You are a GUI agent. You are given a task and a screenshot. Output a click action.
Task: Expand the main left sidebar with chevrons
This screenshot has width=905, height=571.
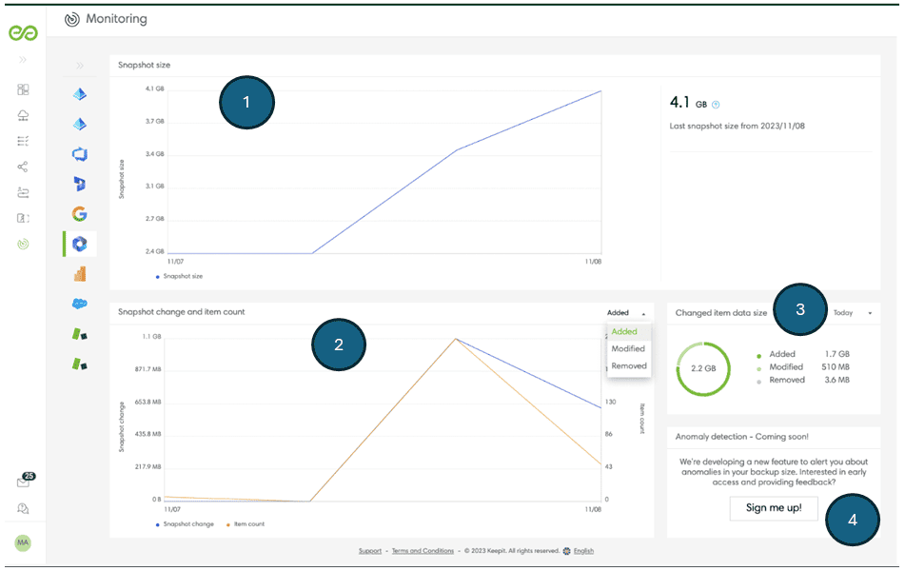pos(24,60)
